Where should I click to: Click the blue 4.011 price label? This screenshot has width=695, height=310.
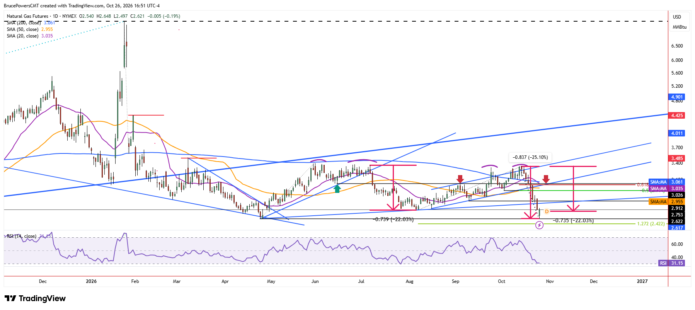(677, 133)
